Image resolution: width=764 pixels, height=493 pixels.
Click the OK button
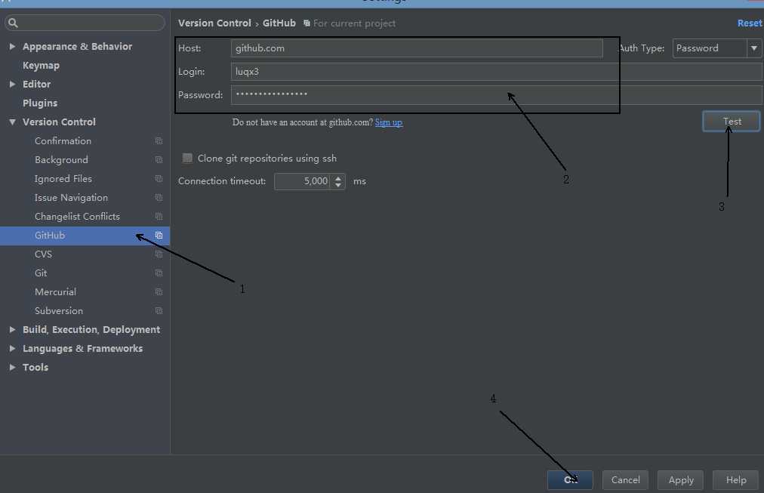pyautogui.click(x=570, y=480)
